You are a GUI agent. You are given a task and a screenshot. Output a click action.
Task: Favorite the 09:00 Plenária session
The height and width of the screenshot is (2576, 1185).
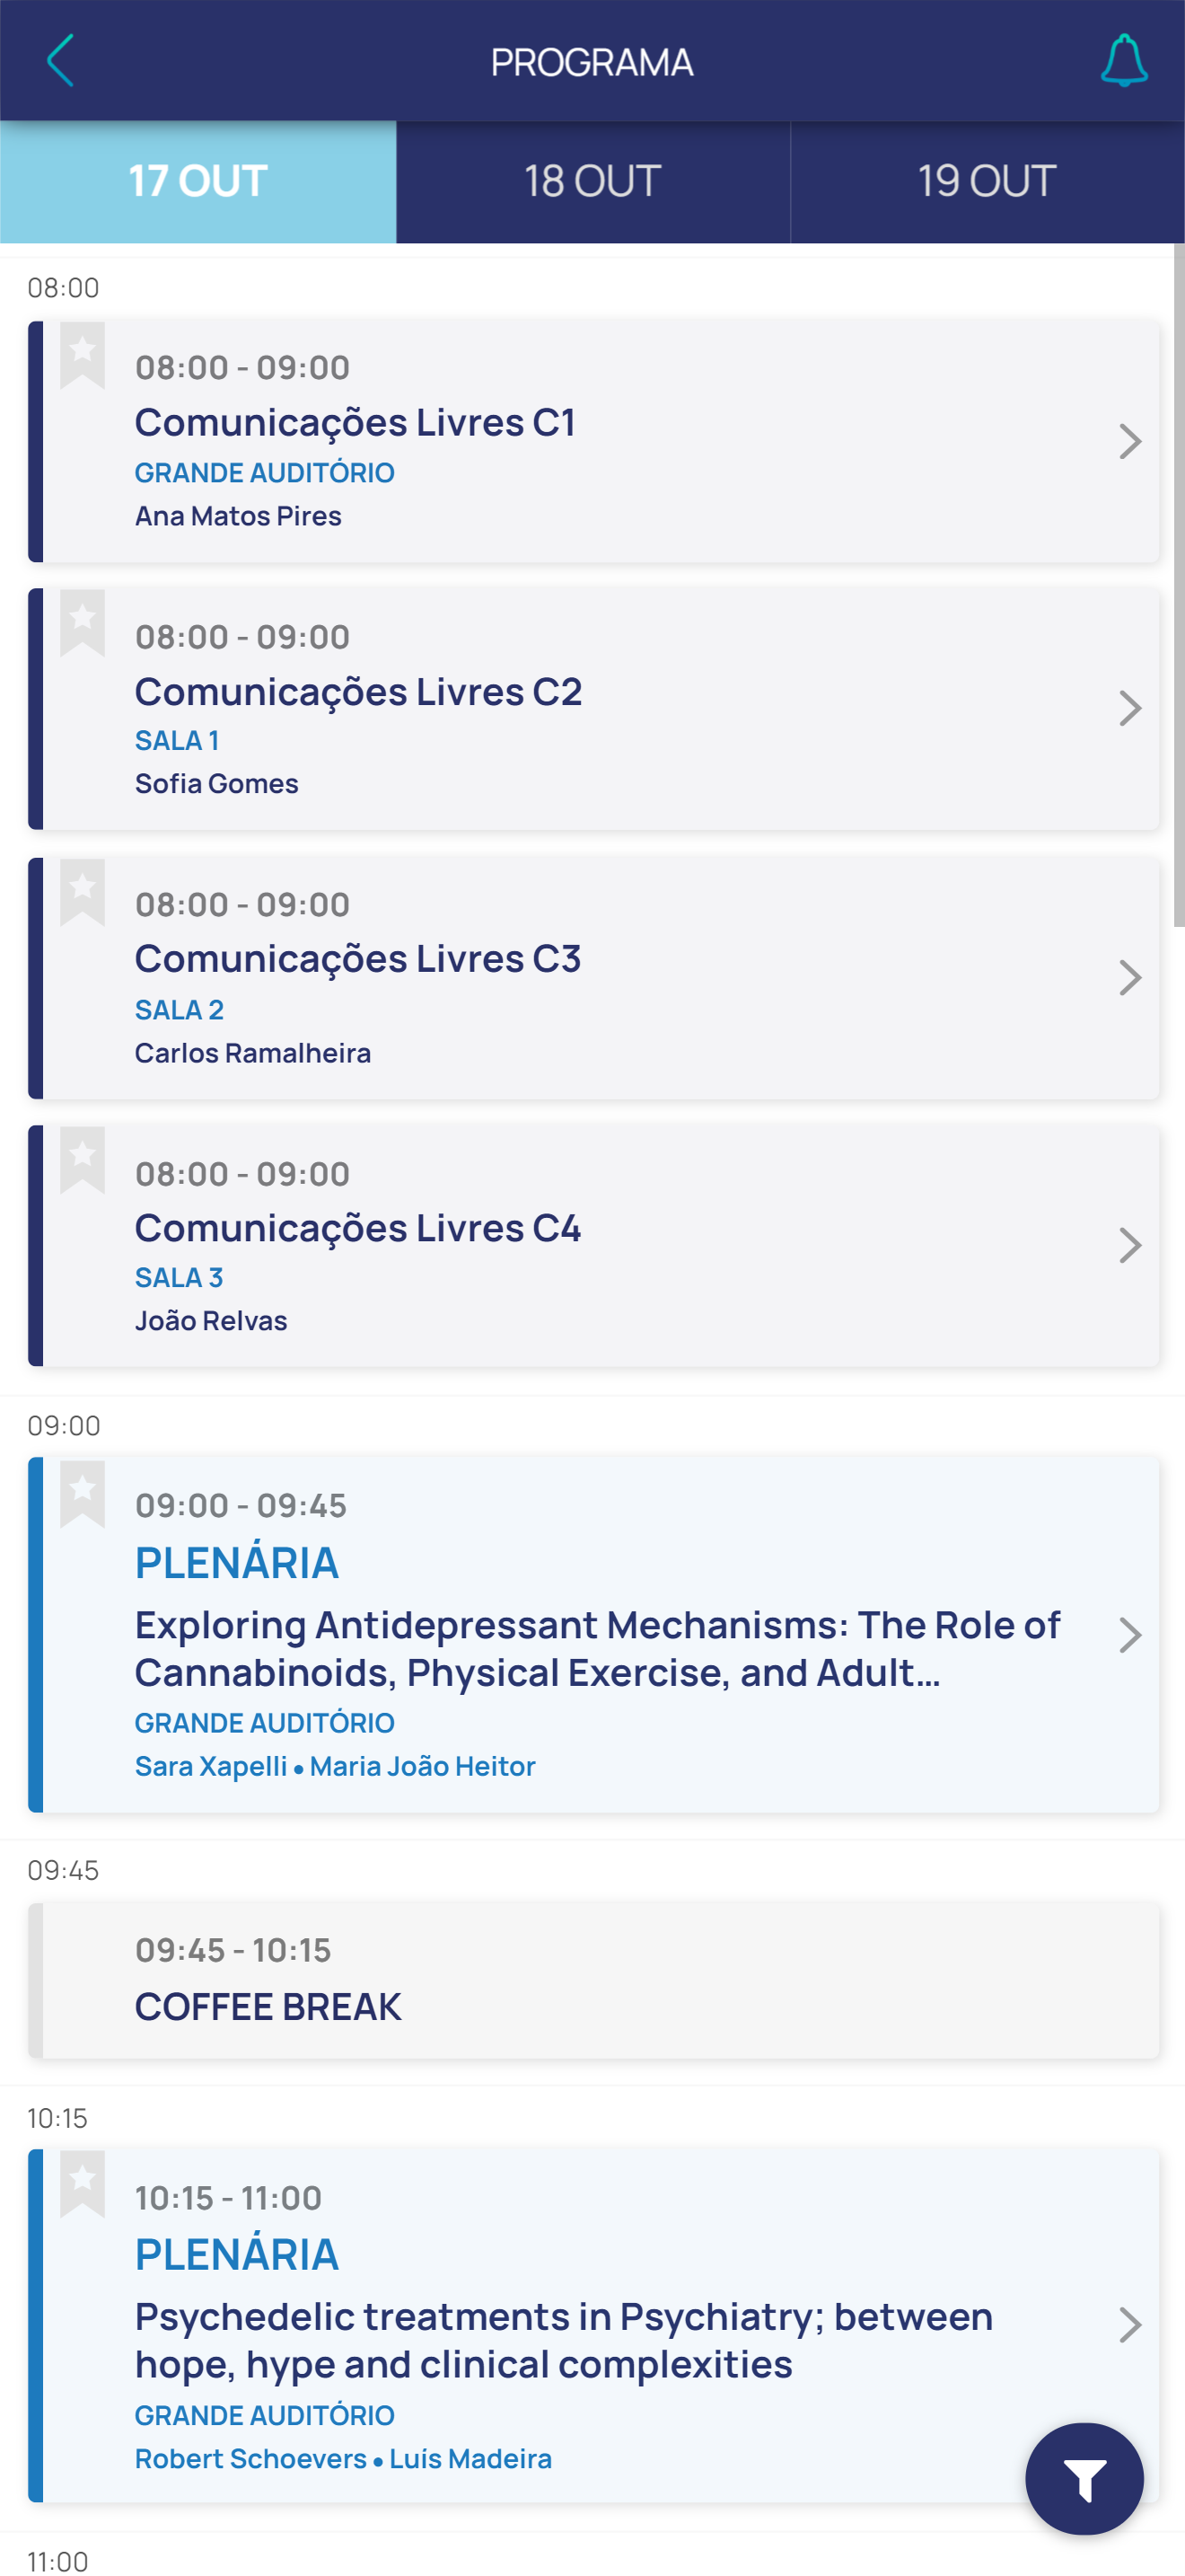coord(83,1492)
